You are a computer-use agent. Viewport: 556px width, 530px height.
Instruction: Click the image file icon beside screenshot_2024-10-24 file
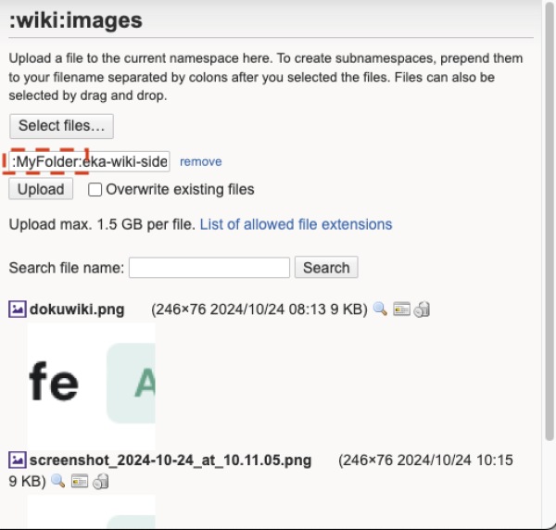(x=17, y=461)
